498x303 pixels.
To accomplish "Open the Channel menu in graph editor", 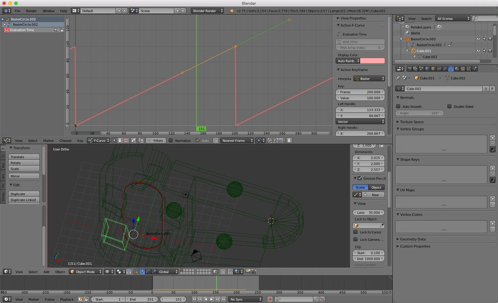I will [x=66, y=141].
